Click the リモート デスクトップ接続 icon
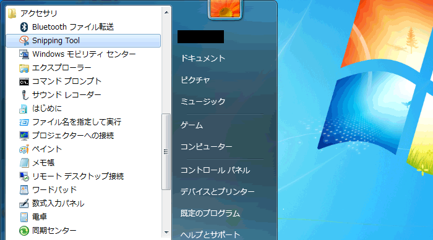This screenshot has height=240, width=433. tap(24, 176)
